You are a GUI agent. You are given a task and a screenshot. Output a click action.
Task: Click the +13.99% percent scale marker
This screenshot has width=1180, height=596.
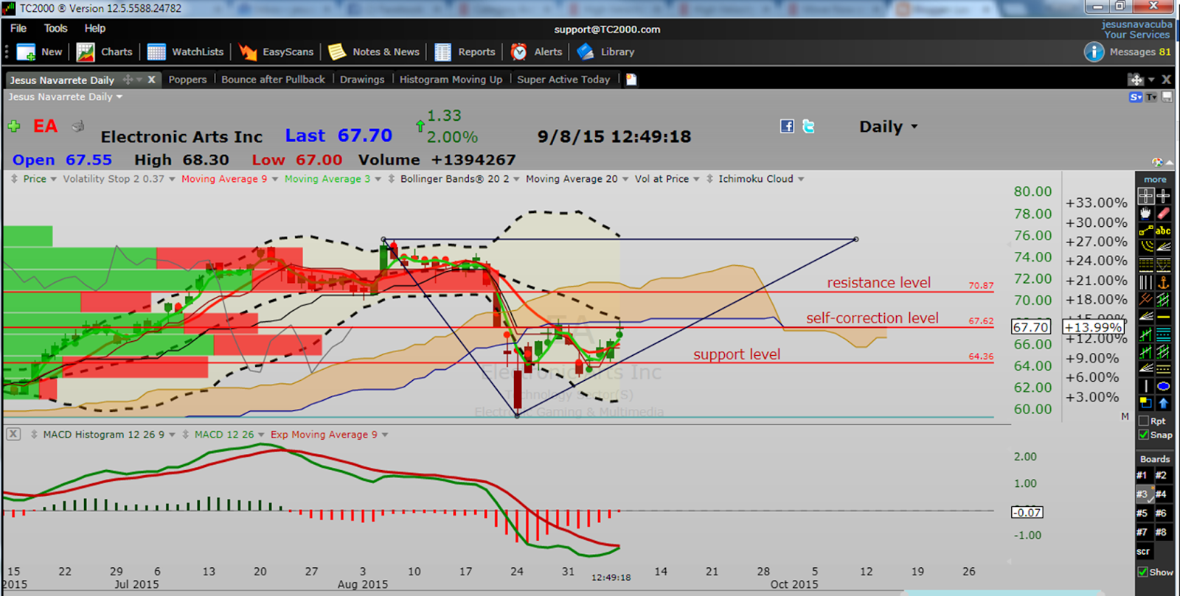(1093, 327)
